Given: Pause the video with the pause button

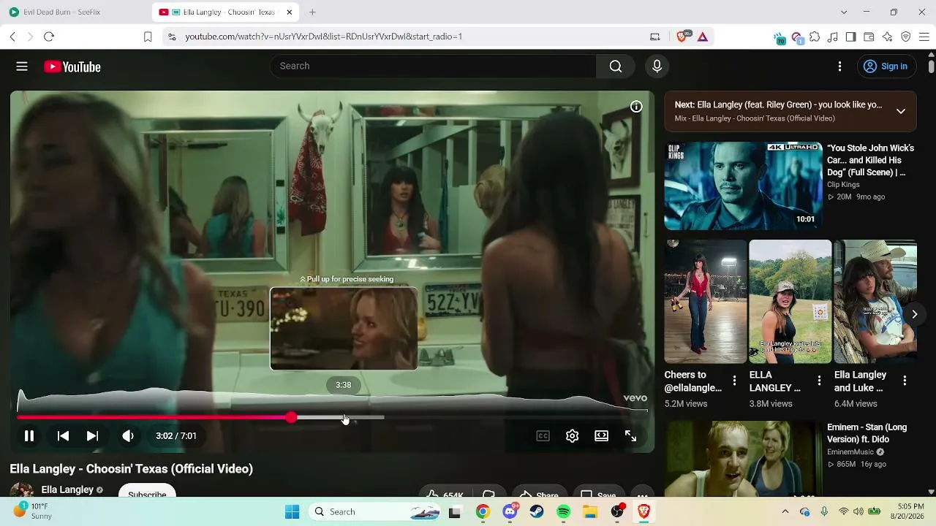Looking at the screenshot, I should 29,436.
